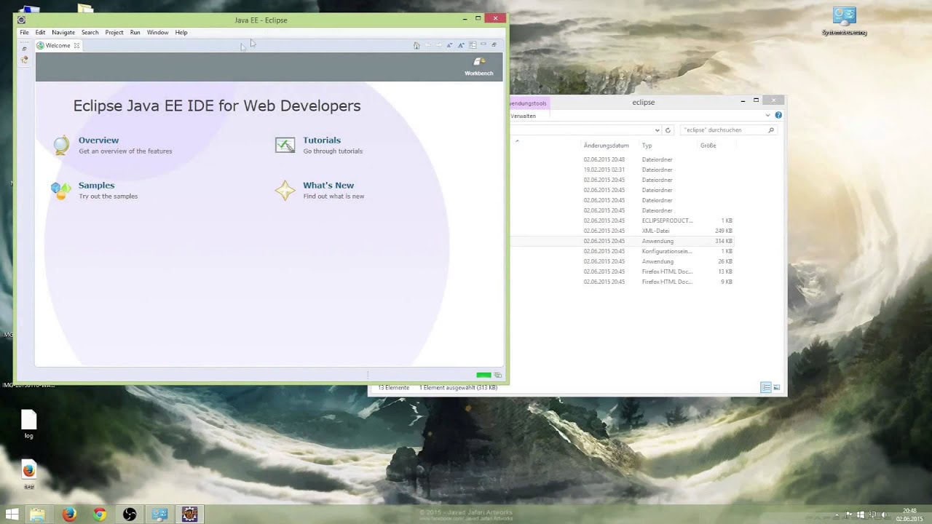The height and width of the screenshot is (524, 932).
Task: Click the What's New star icon
Action: pyautogui.click(x=285, y=190)
